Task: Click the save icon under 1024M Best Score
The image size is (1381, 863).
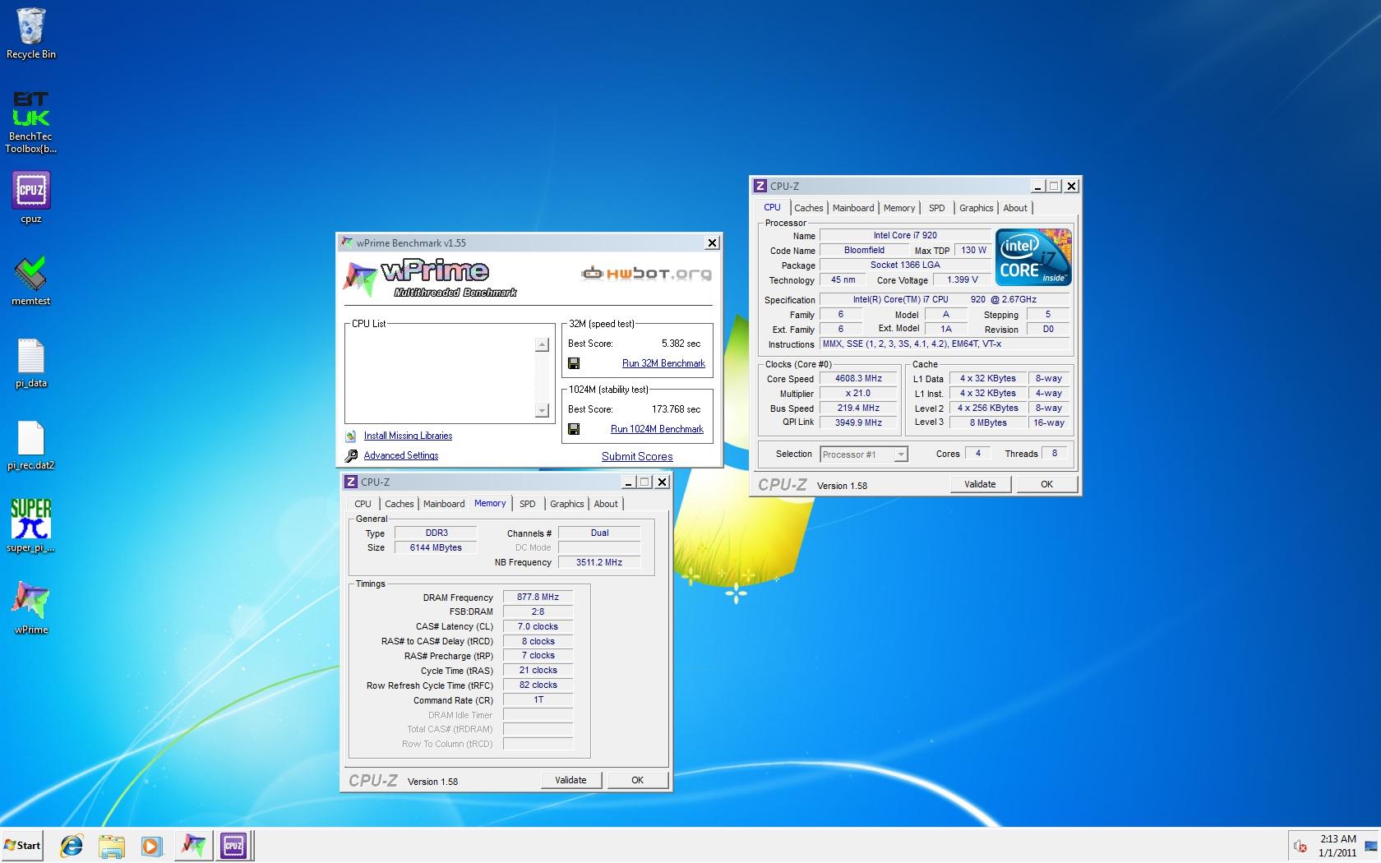Action: tap(574, 429)
